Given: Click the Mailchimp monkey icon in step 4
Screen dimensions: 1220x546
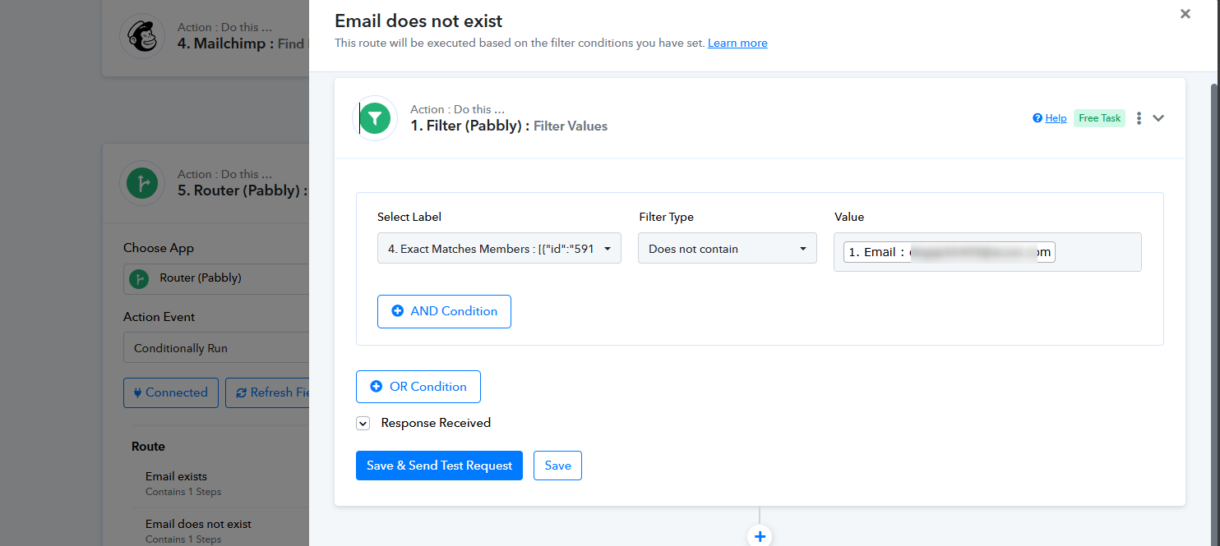Looking at the screenshot, I should [x=142, y=36].
